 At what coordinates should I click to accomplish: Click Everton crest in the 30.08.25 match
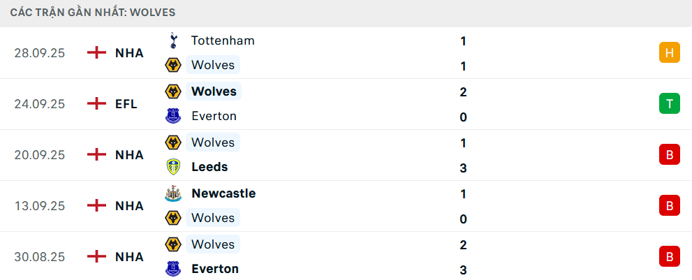(x=172, y=269)
